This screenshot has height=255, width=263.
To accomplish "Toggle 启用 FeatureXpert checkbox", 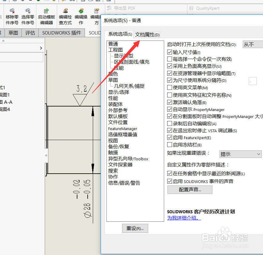I will pos(170,138).
